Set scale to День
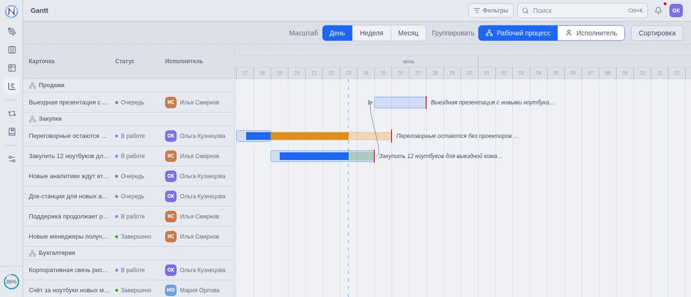 coord(337,33)
